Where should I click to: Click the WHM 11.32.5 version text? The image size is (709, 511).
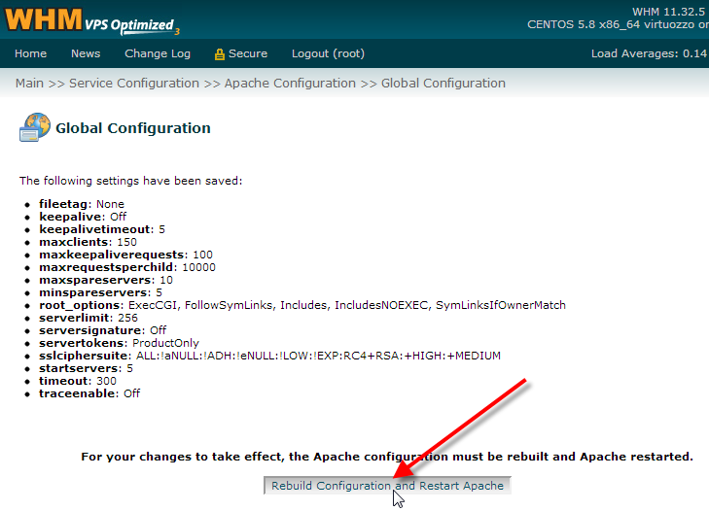click(670, 12)
